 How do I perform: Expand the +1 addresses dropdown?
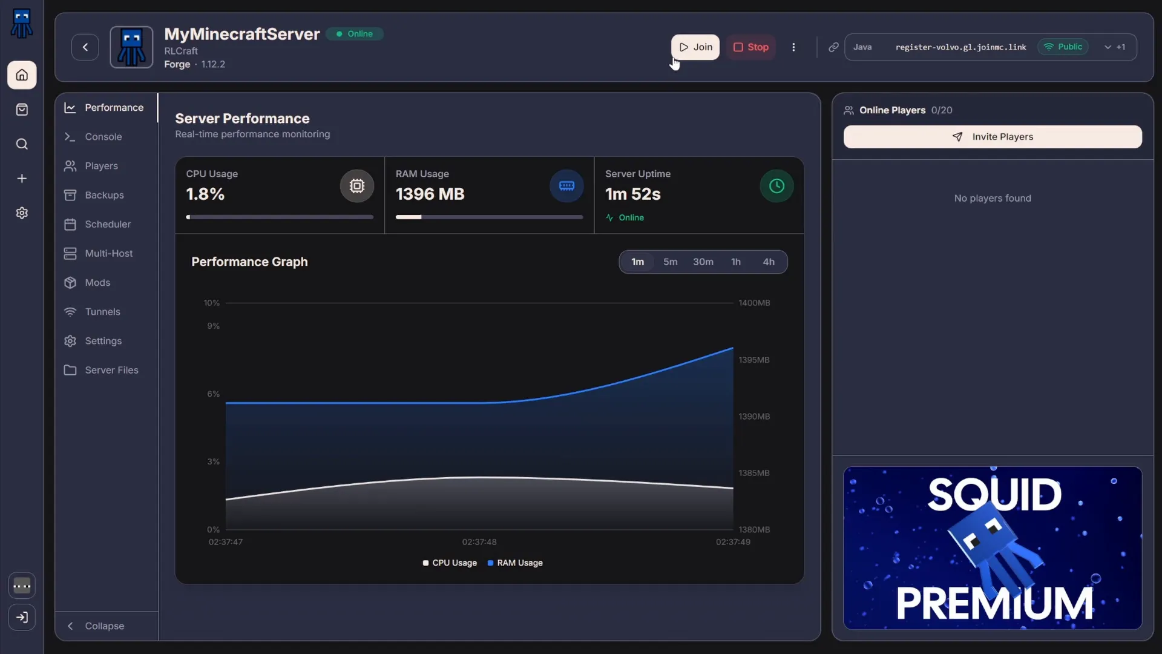(x=1114, y=47)
